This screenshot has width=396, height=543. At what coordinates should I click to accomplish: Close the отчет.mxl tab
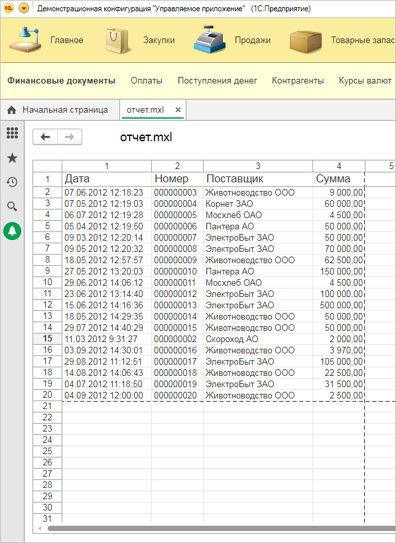coord(178,110)
